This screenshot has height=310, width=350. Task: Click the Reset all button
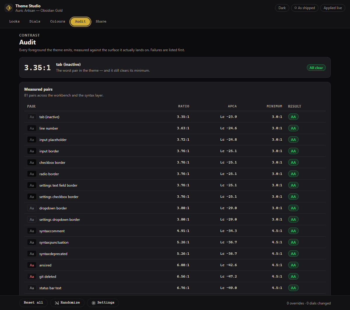click(33, 303)
